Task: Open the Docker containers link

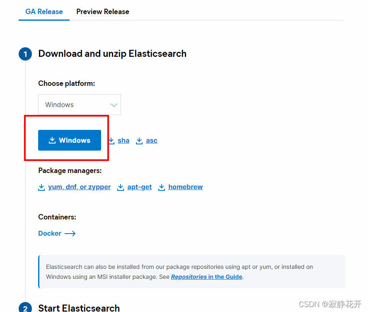Action: [50, 233]
